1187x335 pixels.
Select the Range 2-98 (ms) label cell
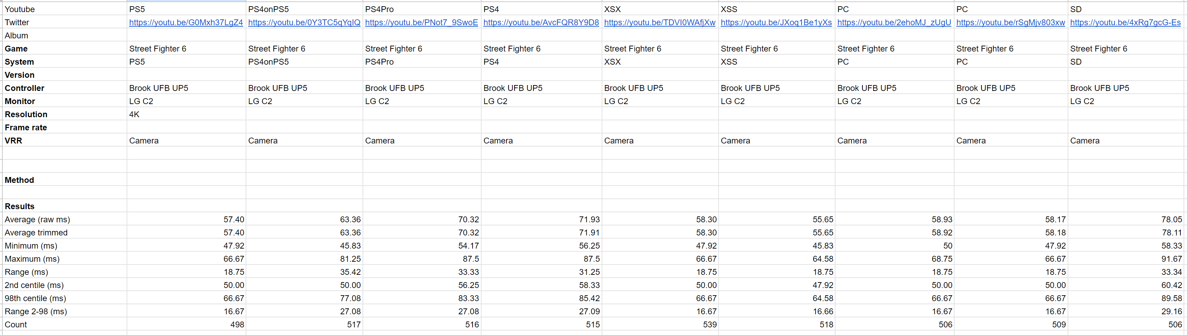coord(64,311)
